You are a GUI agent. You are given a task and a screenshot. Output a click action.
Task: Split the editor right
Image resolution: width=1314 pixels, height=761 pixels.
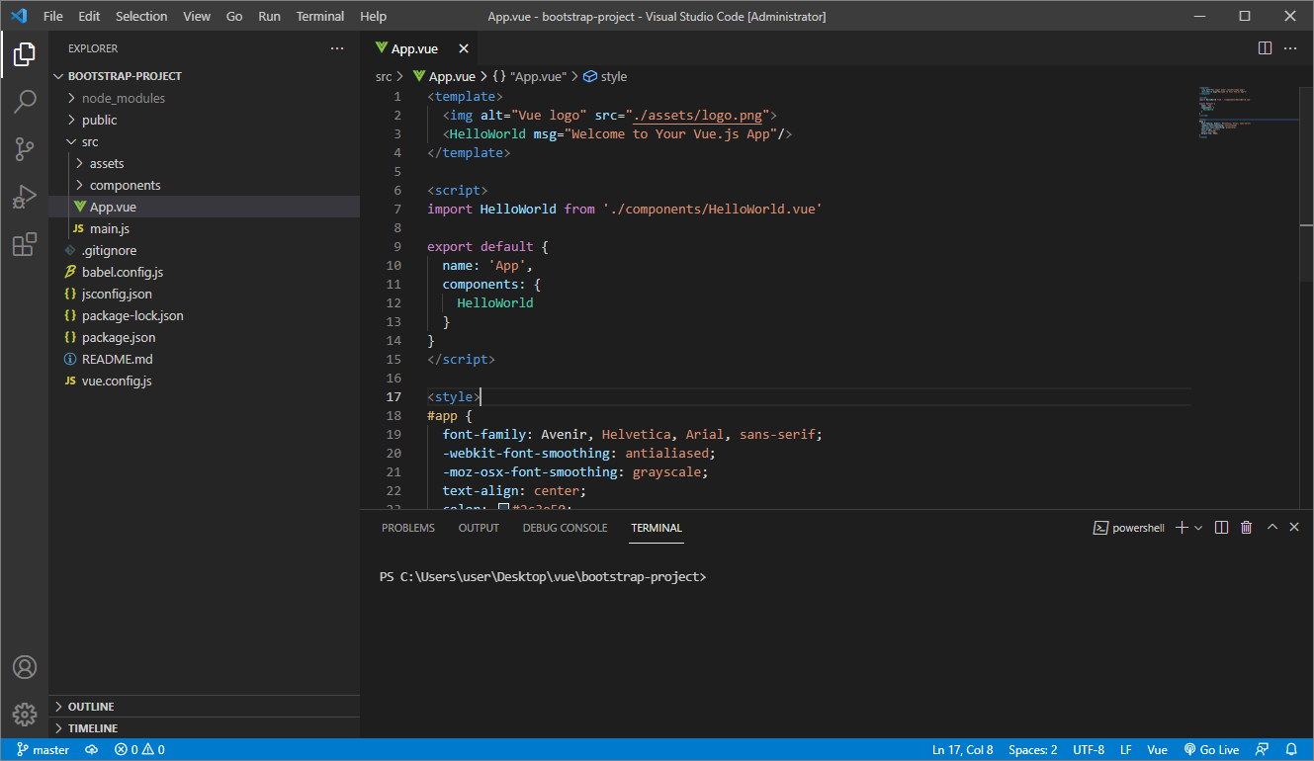coord(1265,48)
